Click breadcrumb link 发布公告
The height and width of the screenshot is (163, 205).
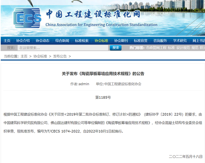[60, 56]
